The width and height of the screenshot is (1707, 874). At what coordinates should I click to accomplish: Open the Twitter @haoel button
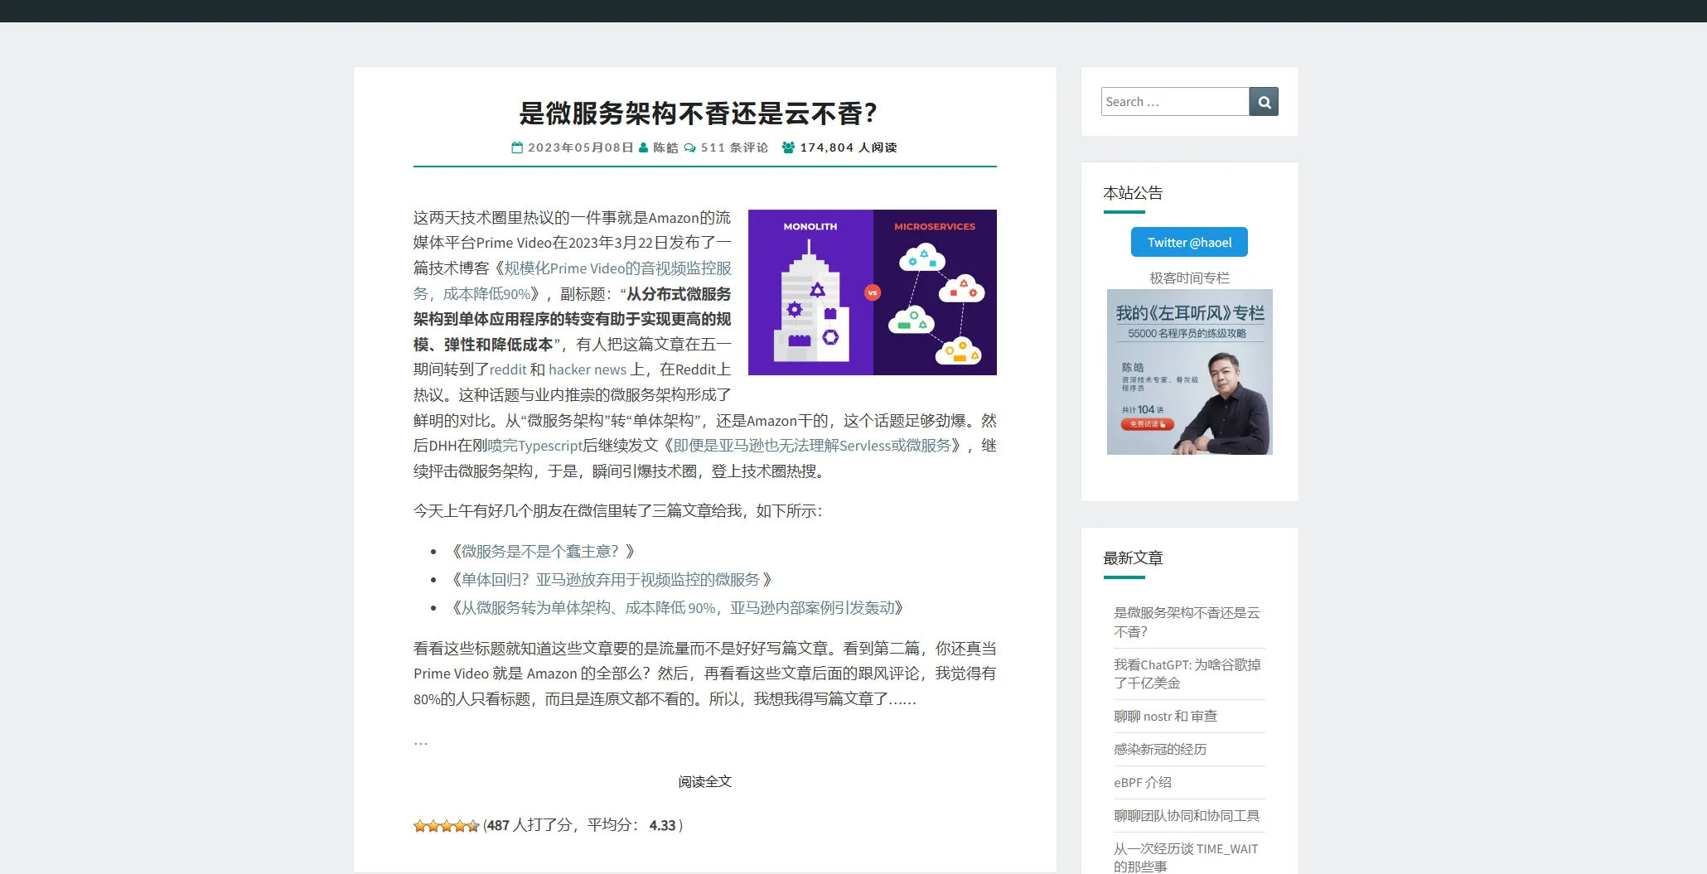tap(1188, 243)
